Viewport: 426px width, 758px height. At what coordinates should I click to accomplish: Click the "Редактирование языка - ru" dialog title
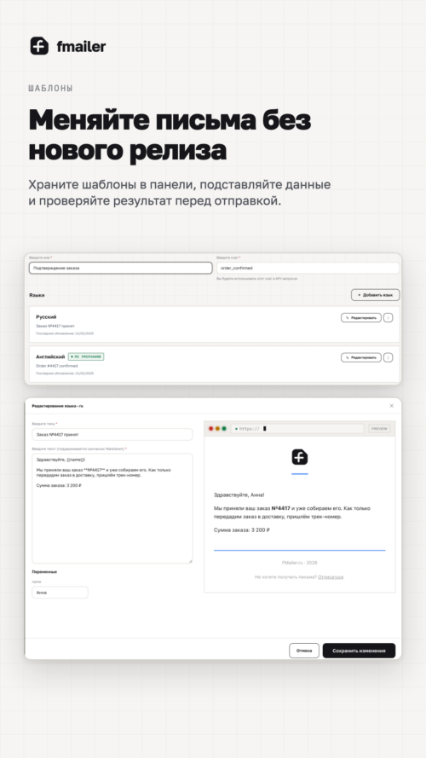(57, 406)
